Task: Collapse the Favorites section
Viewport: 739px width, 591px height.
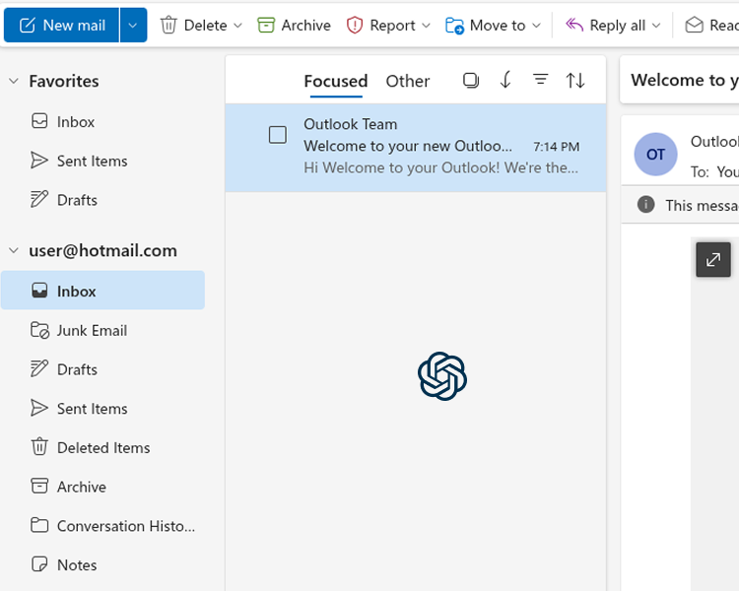Action: [x=14, y=82]
